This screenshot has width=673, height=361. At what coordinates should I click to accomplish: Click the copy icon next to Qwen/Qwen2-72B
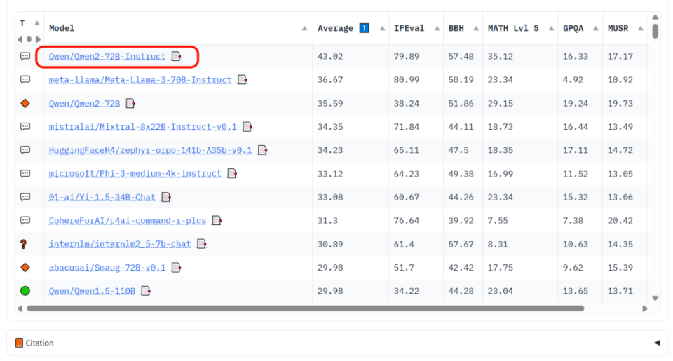(x=130, y=104)
